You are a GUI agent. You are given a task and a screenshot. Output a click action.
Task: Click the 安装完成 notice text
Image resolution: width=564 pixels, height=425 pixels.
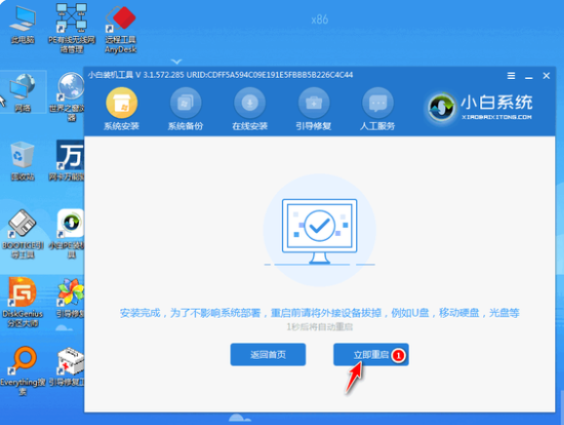tap(319, 313)
